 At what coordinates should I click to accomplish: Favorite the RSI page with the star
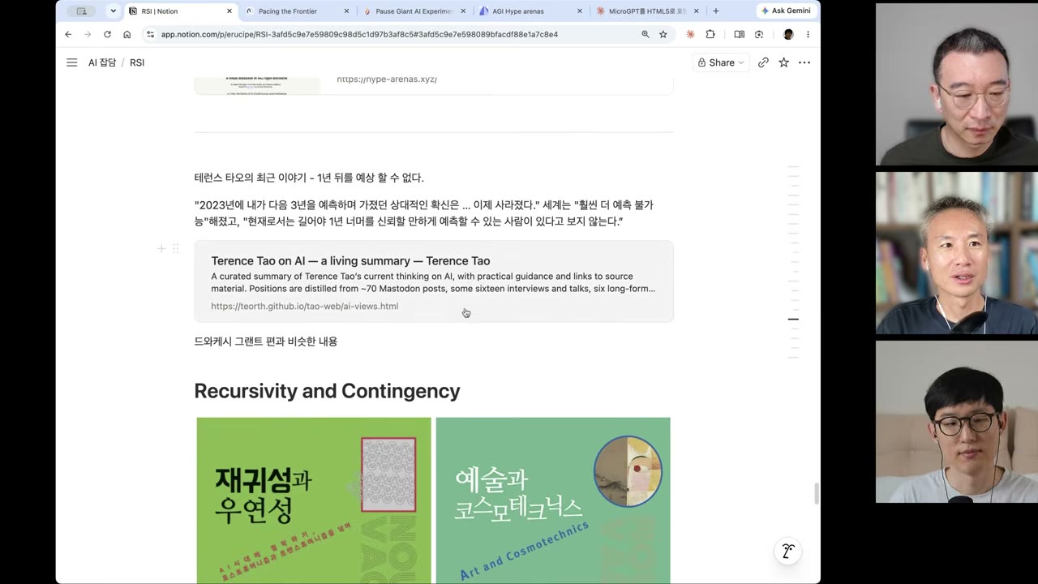pos(783,62)
